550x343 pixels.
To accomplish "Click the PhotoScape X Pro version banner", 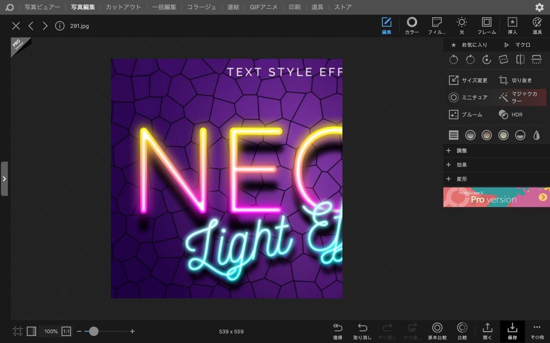I will (496, 197).
